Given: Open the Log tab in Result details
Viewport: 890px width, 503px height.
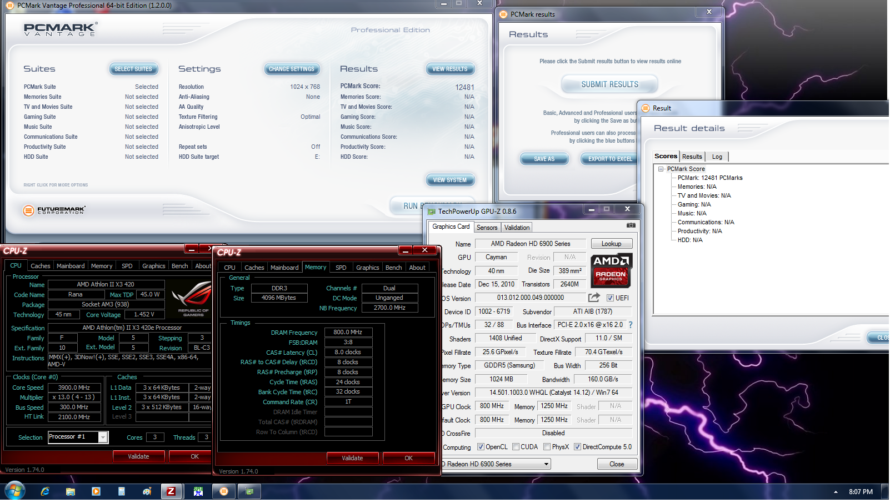Looking at the screenshot, I should pos(717,157).
